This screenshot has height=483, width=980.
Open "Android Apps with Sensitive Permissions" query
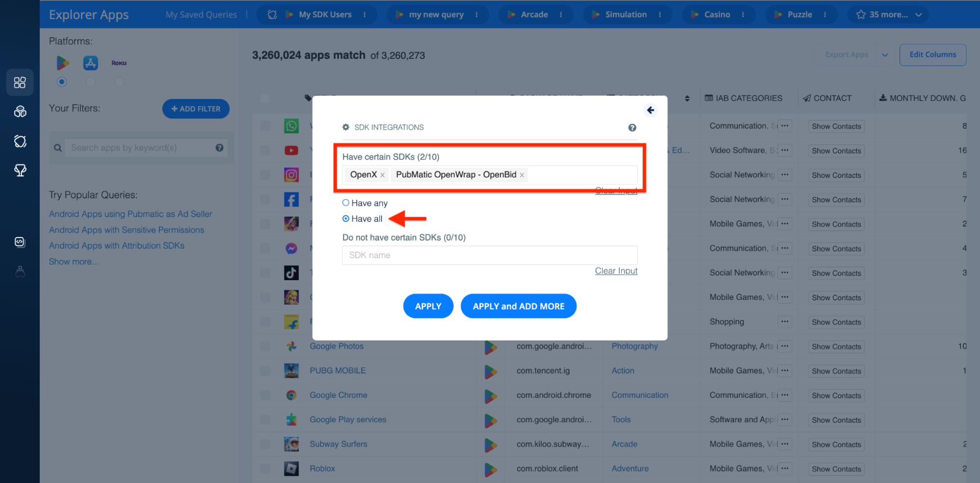click(126, 230)
